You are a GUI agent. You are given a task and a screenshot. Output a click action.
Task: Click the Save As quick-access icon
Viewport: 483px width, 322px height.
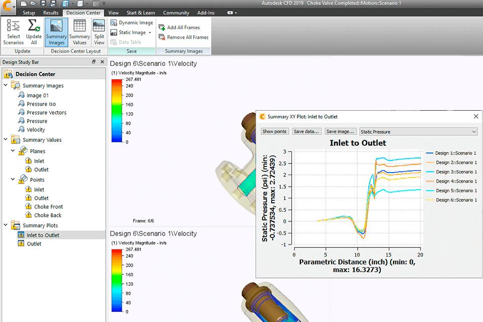pyautogui.click(x=53, y=4)
